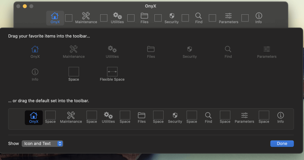Screen dimensions: 304x160
Task: Pick the OnyX item in the favorites palette
Action: [35, 52]
